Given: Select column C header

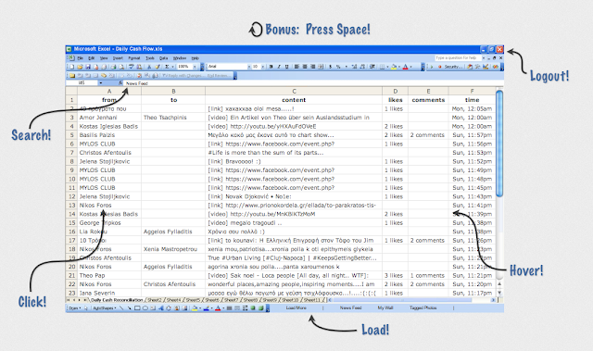Looking at the screenshot, I should pyautogui.click(x=294, y=91).
